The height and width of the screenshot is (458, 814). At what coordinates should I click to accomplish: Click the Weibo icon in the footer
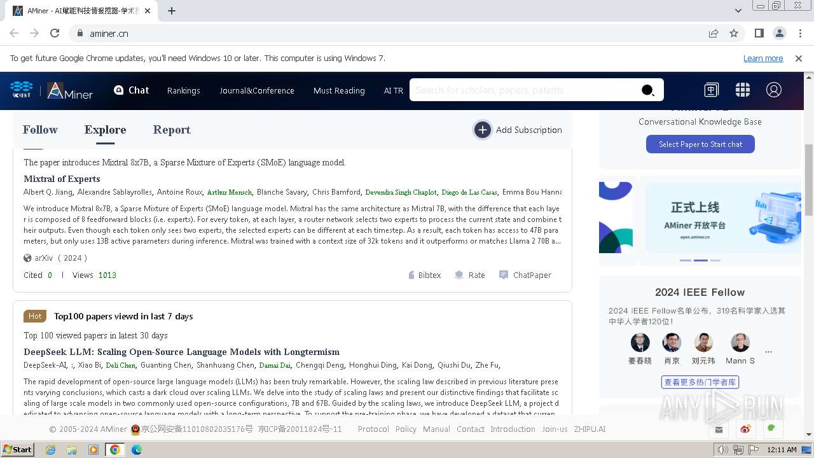click(x=746, y=429)
